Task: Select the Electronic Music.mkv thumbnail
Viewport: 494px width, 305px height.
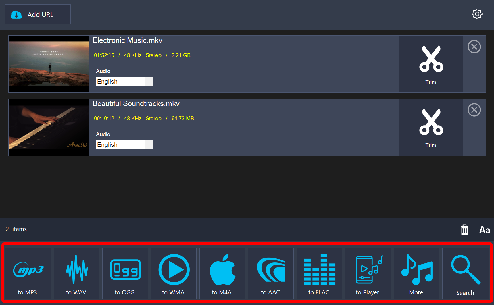Action: [x=49, y=64]
